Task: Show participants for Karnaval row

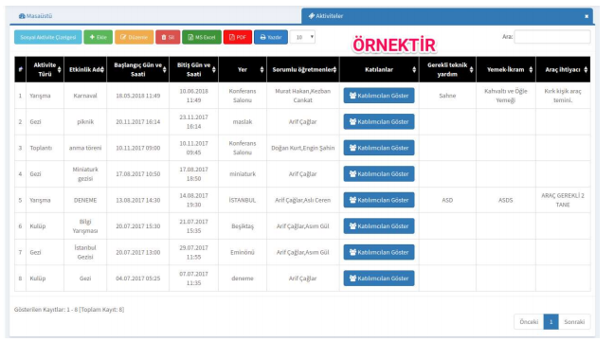Action: tap(379, 96)
